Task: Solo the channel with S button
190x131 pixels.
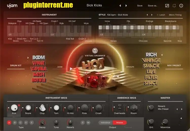Action: click(x=83, y=123)
